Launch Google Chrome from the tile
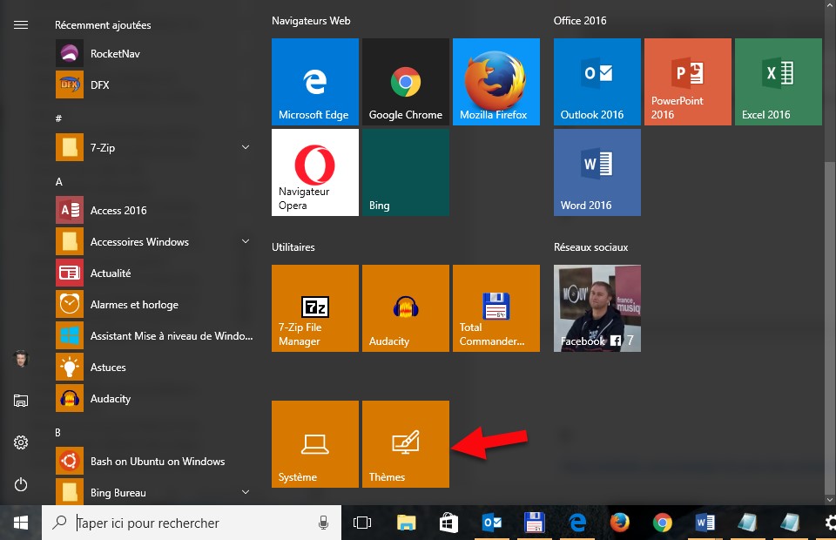836x540 pixels. pyautogui.click(x=405, y=82)
